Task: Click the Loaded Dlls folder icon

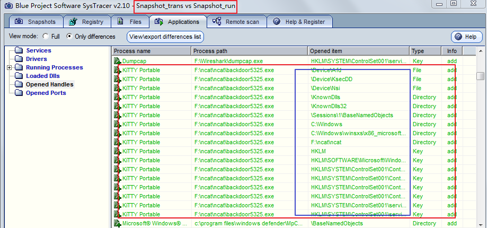Action: [x=19, y=76]
